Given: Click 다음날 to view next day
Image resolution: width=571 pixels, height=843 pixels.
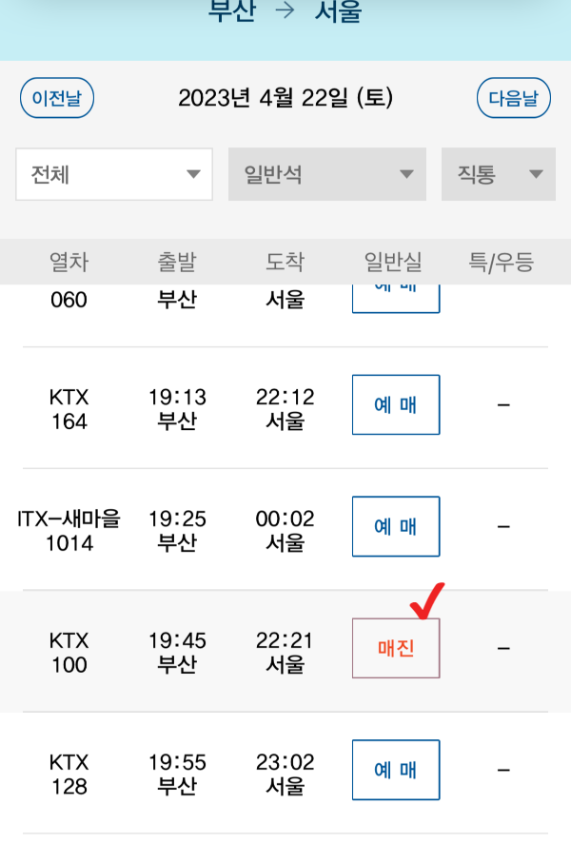Looking at the screenshot, I should 513,97.
